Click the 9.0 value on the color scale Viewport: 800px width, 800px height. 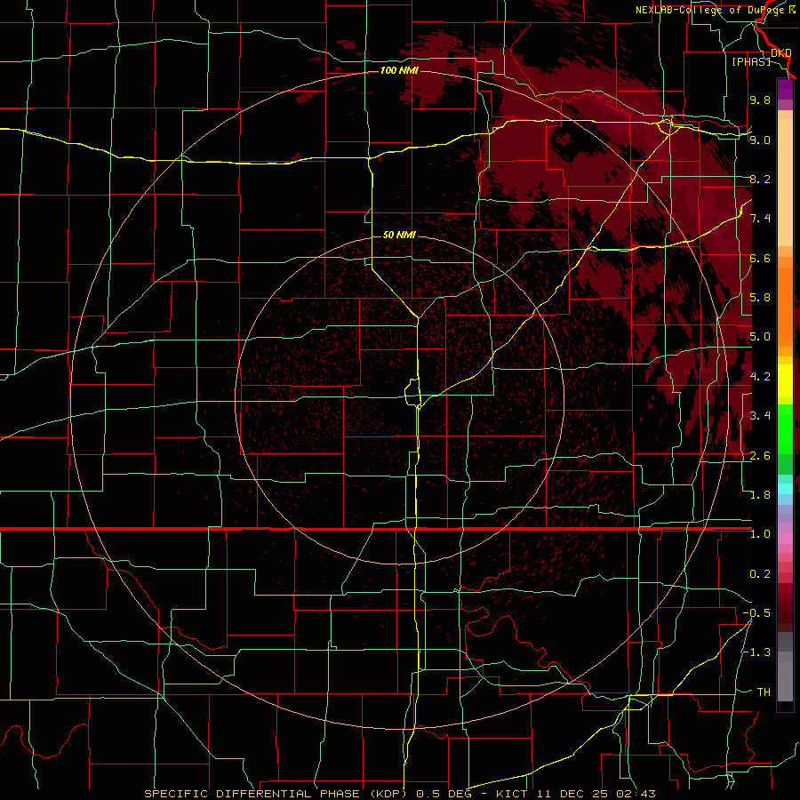(760, 140)
